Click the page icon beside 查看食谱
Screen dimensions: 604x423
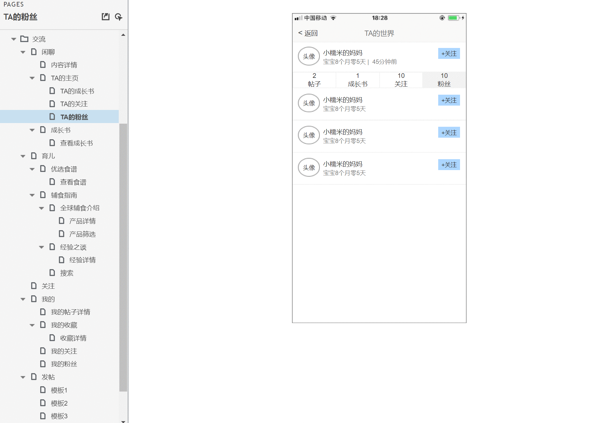52,182
